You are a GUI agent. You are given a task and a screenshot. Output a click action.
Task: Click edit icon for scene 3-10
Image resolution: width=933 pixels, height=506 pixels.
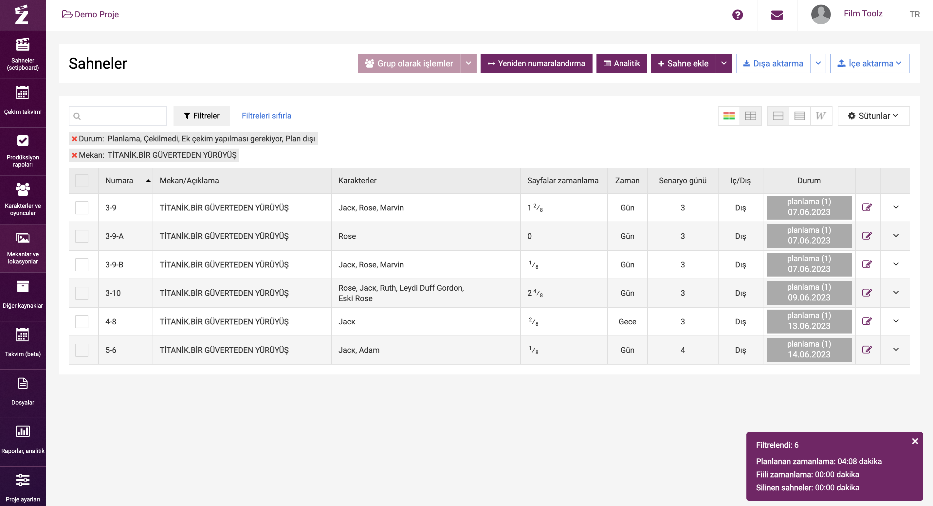point(866,293)
